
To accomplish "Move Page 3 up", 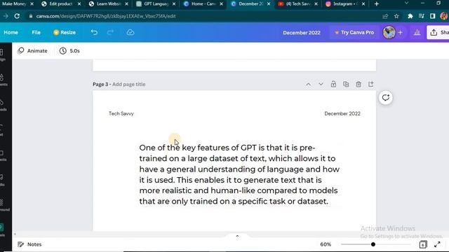I will [x=308, y=84].
